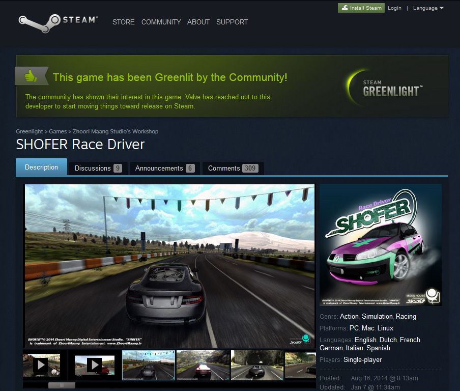Click the Spanish language text
Viewport: 460px width, 391px height.
pos(378,348)
